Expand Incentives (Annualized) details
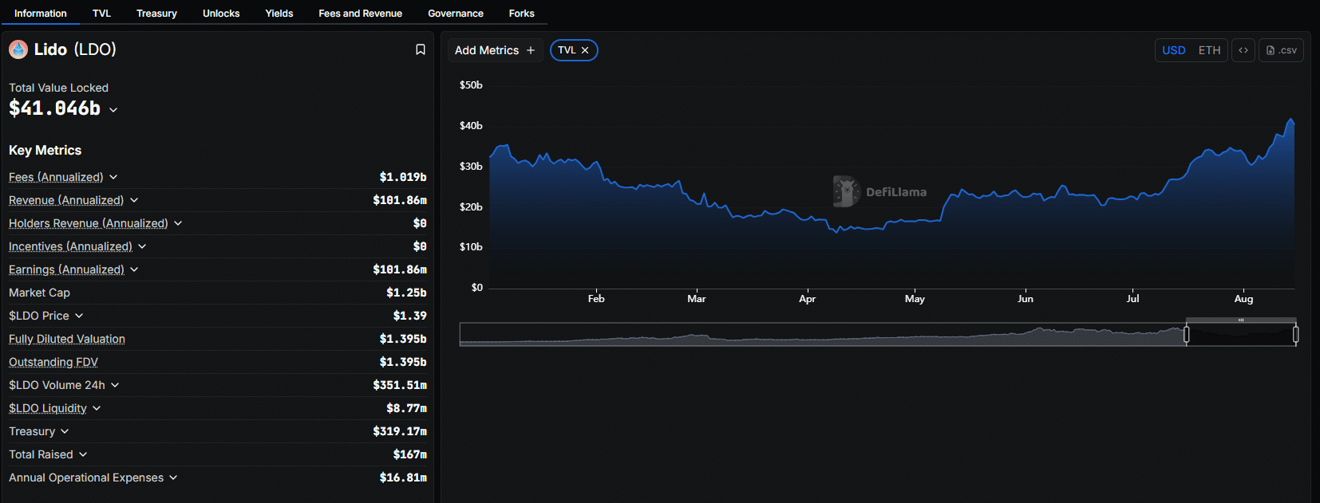 (142, 246)
